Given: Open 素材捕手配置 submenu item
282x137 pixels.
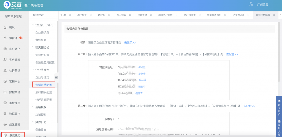Looking at the screenshot, I should tap(44, 92).
